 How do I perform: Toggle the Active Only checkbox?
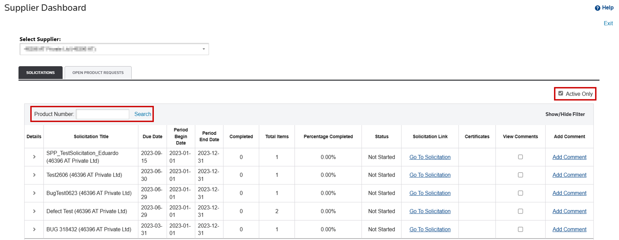[561, 94]
